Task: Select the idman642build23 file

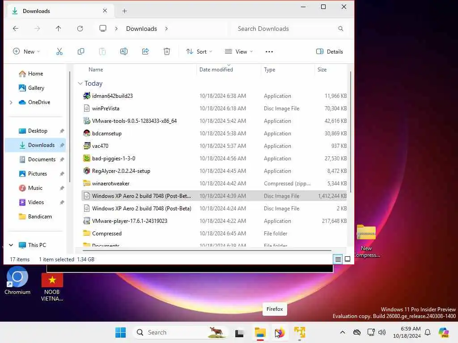Action: pos(214,96)
